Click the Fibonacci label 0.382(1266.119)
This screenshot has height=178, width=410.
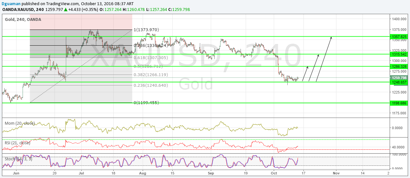tap(150, 75)
